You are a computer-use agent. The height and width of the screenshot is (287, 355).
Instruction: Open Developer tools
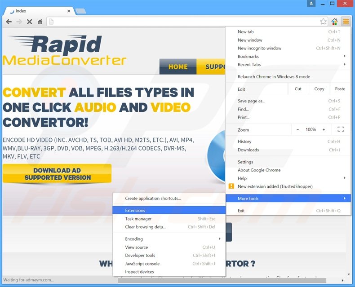(169, 255)
